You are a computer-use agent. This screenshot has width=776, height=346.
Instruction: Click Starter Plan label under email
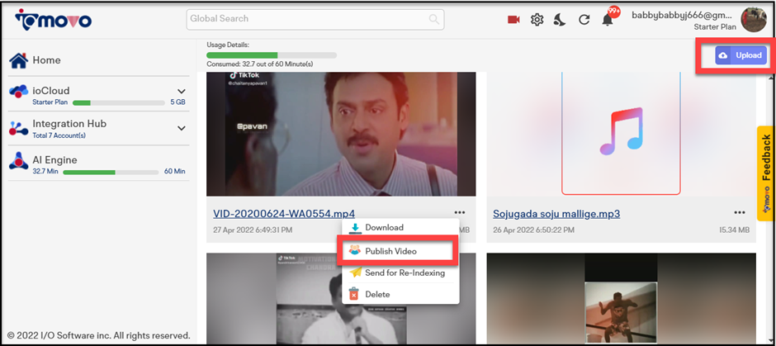point(715,27)
